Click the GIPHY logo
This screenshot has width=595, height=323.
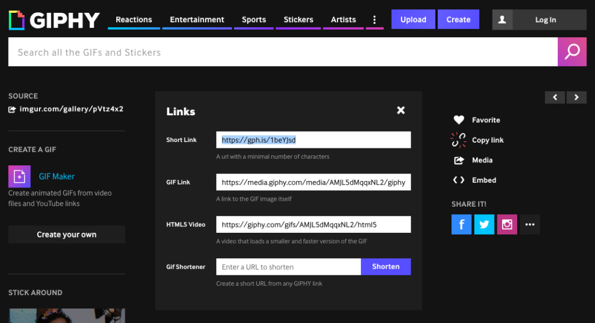pos(54,20)
